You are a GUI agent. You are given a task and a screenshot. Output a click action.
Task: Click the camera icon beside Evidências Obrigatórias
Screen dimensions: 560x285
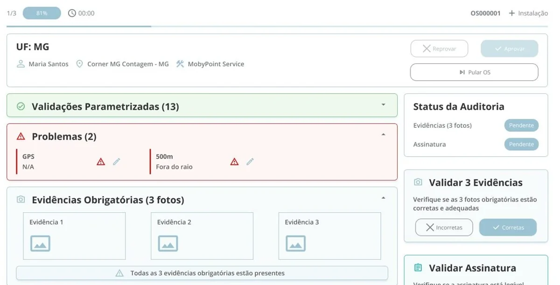point(21,200)
